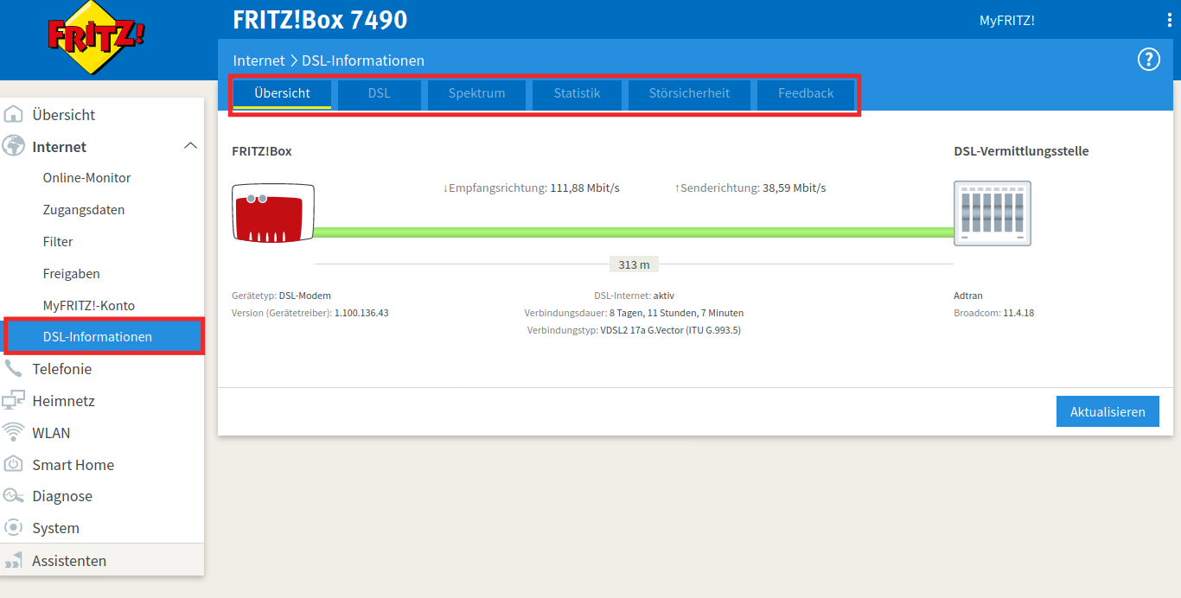Open the System gear icon
Screen dimensions: 1181x598
[15, 527]
